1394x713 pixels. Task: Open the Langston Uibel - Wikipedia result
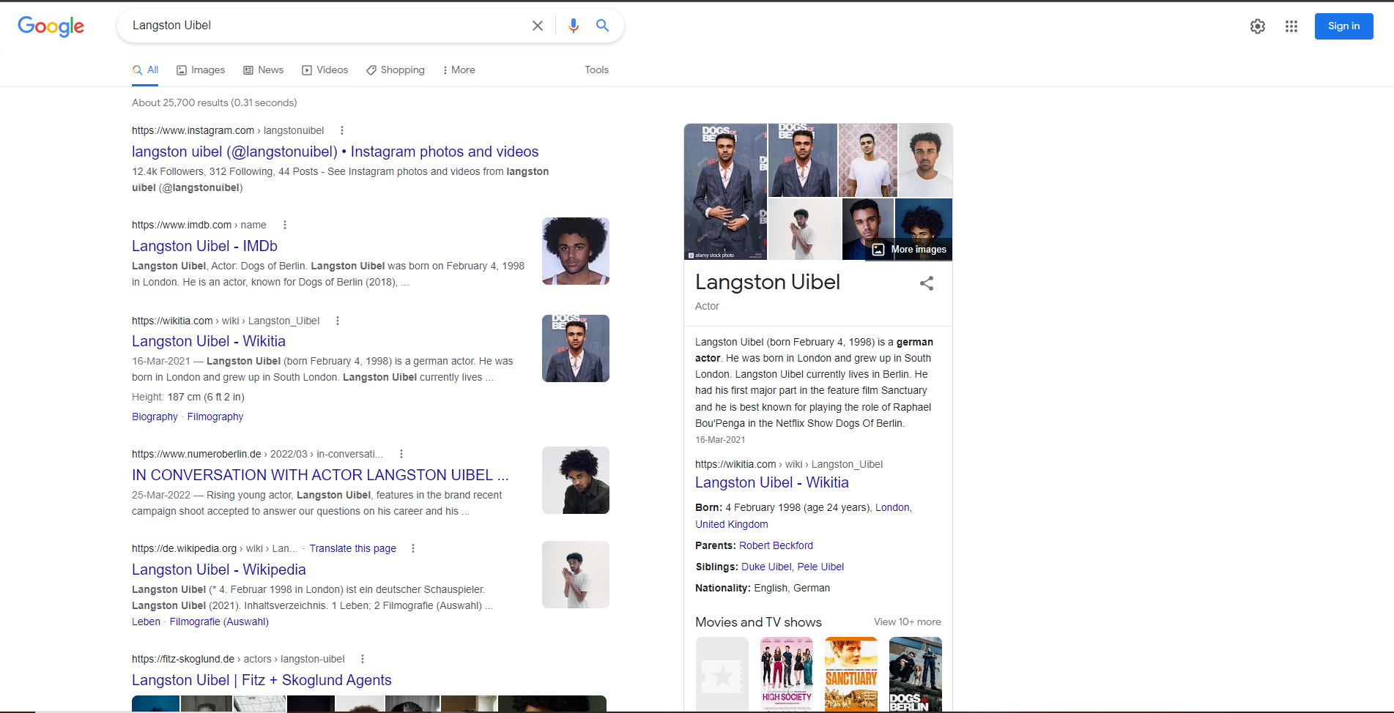(x=219, y=570)
